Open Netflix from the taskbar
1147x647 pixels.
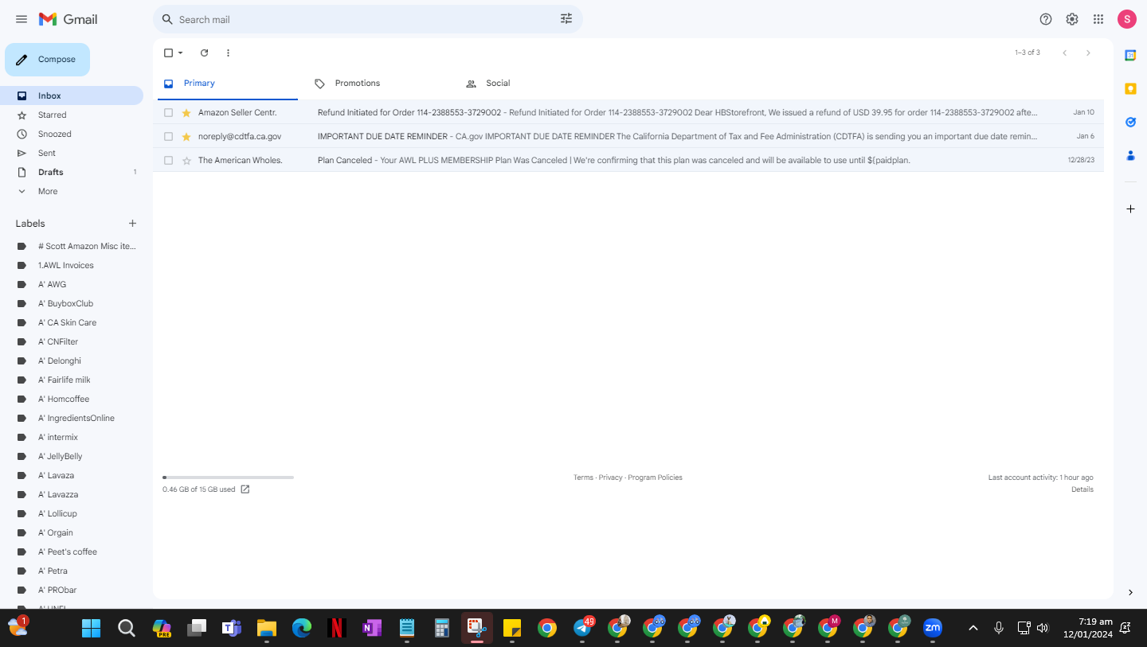click(x=337, y=628)
